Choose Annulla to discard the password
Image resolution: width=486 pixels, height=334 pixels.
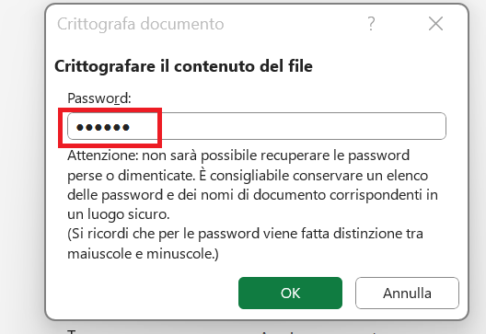(x=407, y=293)
